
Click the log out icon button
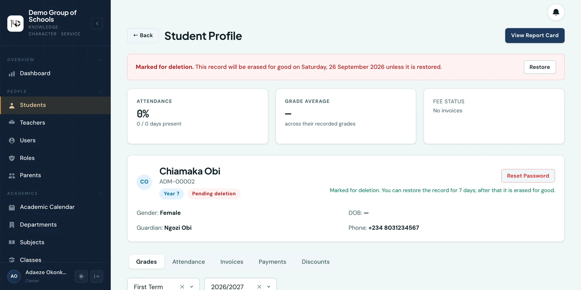pos(97,276)
